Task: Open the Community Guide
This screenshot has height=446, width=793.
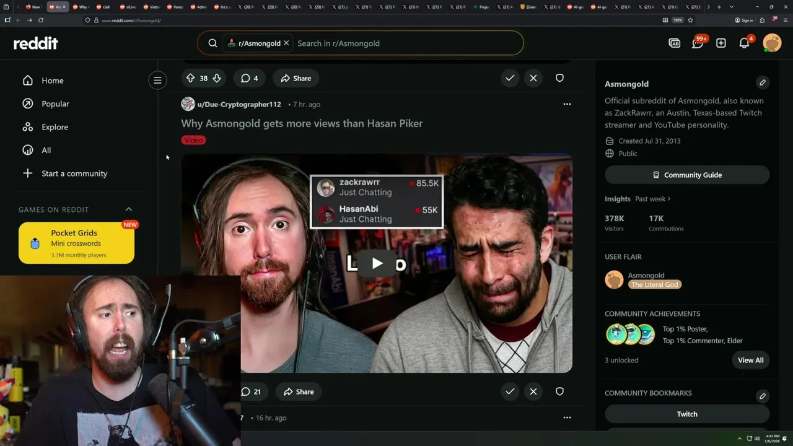Action: pyautogui.click(x=687, y=175)
